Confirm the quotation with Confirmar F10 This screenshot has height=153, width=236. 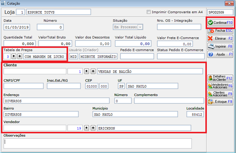click(220, 22)
